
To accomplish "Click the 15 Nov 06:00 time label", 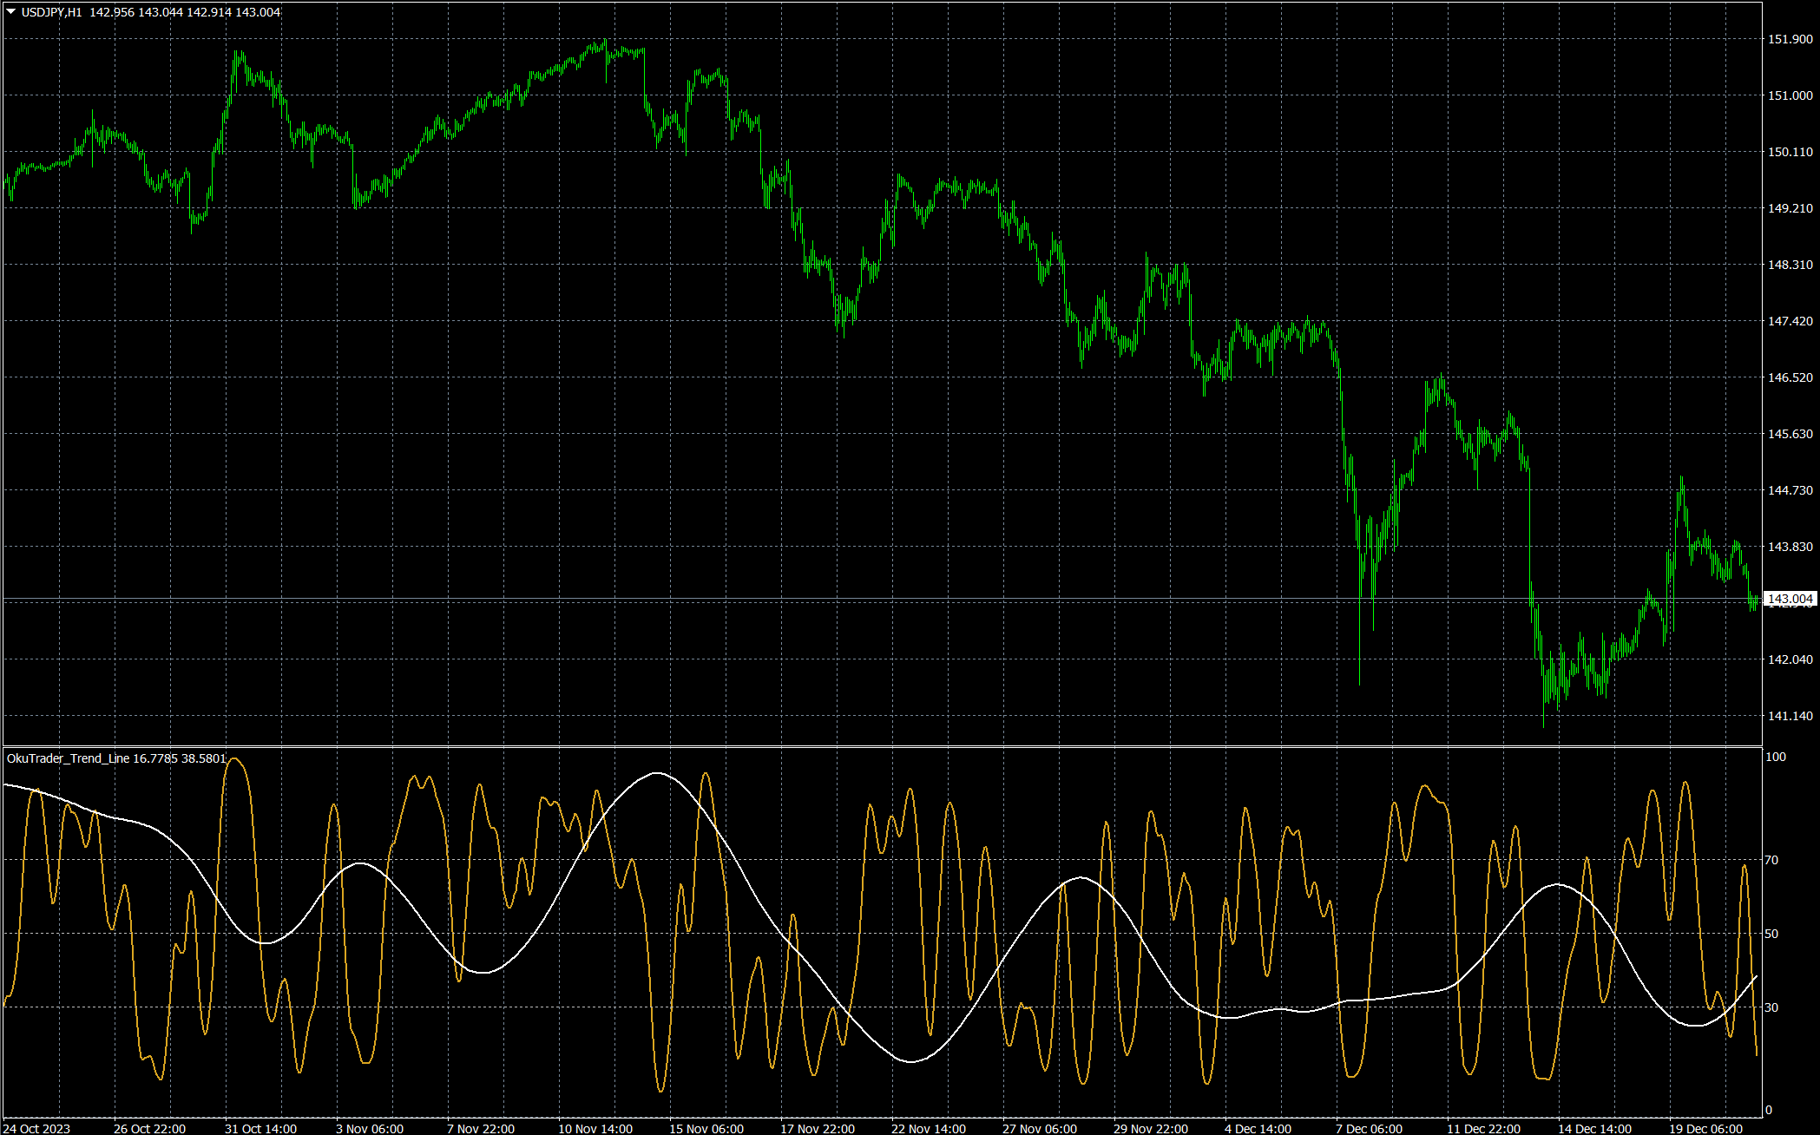I will coord(706,1128).
